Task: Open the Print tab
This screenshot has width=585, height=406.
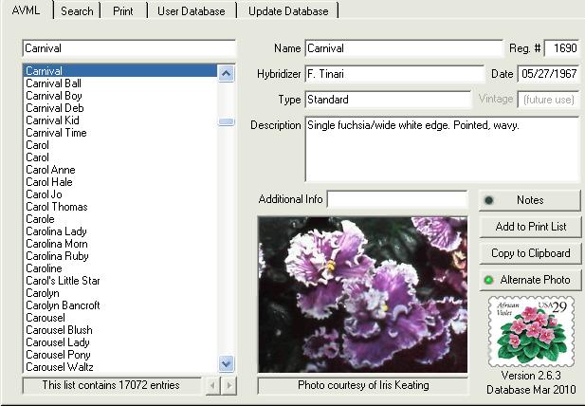Action: point(123,11)
